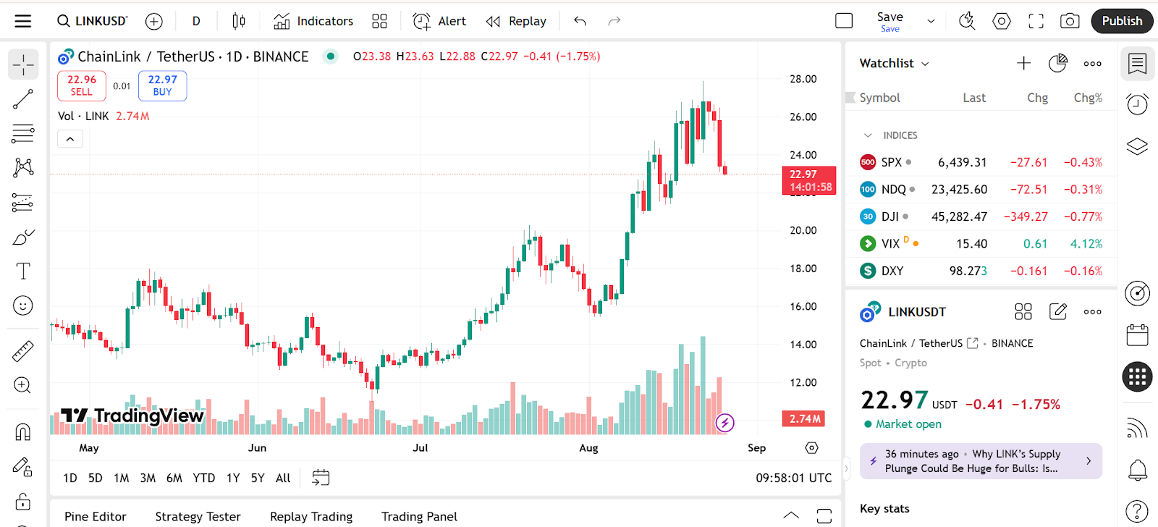Image resolution: width=1158 pixels, height=527 pixels.
Task: Toggle magnet mode for drawings
Action: coord(23,432)
